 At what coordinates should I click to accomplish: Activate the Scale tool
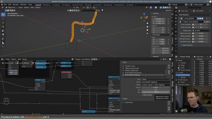(3, 31)
